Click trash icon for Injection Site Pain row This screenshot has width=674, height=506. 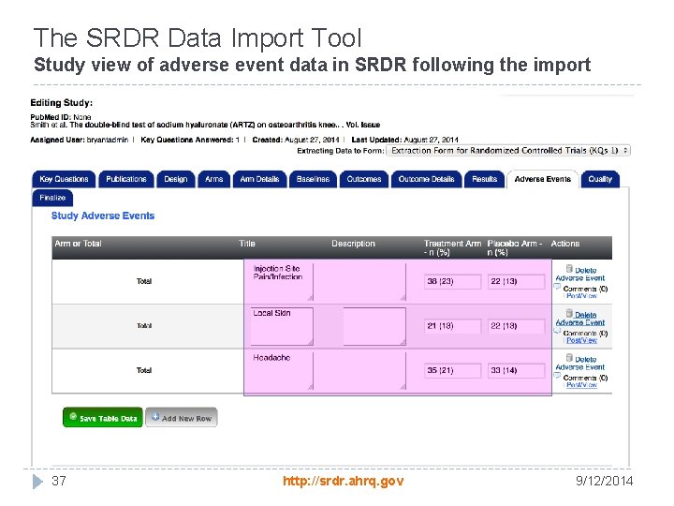tap(569, 269)
